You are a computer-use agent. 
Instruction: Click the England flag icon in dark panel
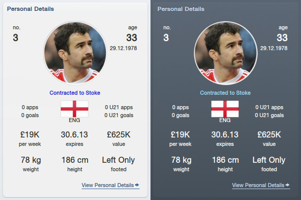click(225, 109)
